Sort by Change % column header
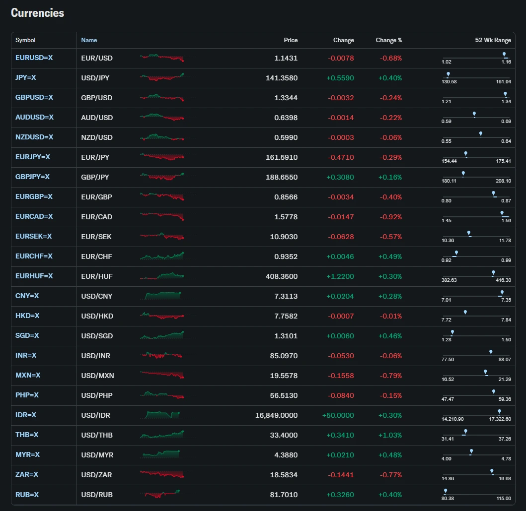 (389, 40)
